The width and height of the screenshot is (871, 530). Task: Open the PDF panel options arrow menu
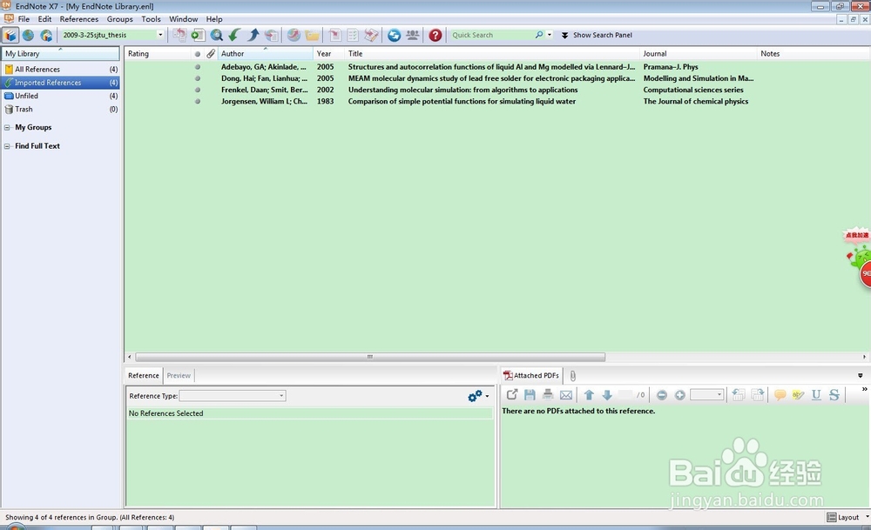pos(860,376)
